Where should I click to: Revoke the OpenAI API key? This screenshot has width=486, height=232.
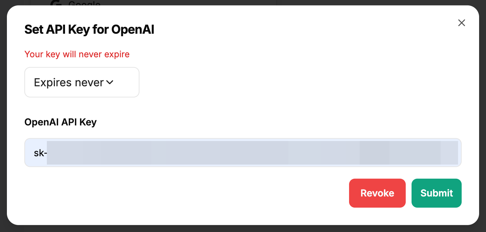377,193
